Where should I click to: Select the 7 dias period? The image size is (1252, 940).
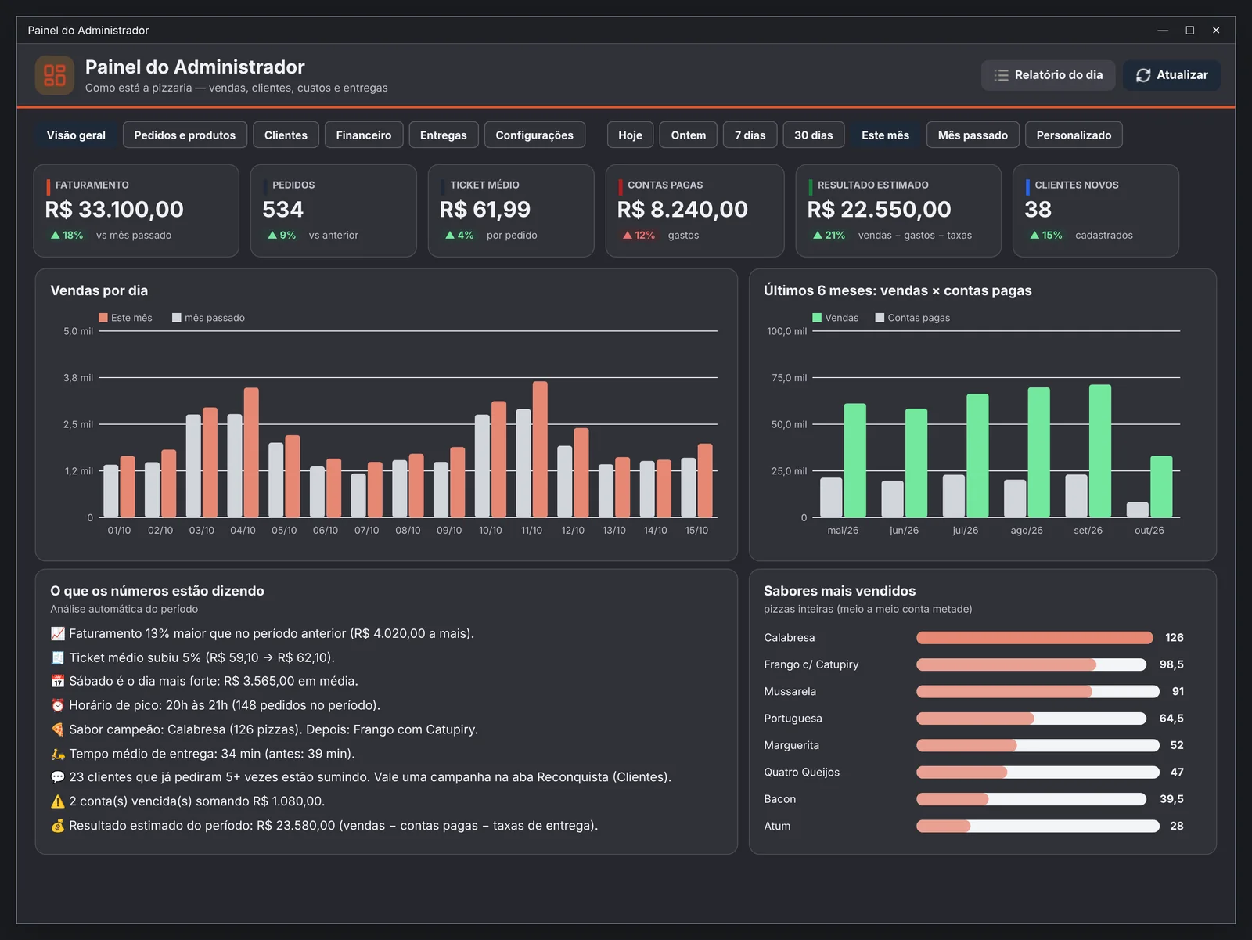tap(750, 135)
